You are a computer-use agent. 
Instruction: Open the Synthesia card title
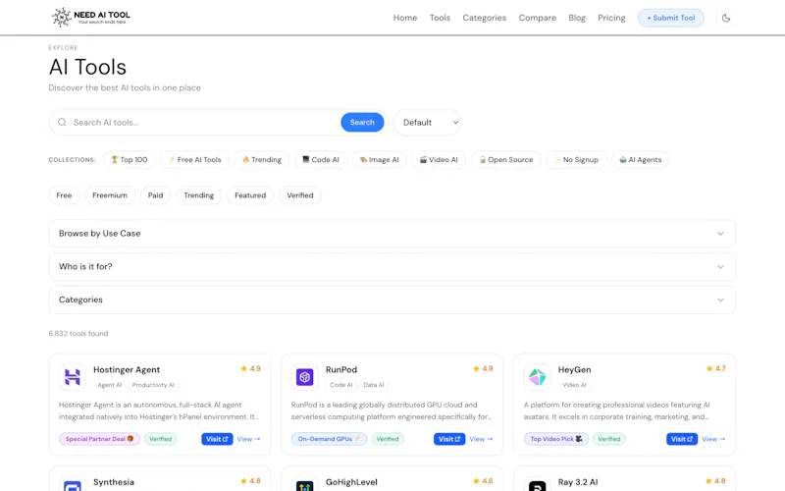[x=114, y=482]
